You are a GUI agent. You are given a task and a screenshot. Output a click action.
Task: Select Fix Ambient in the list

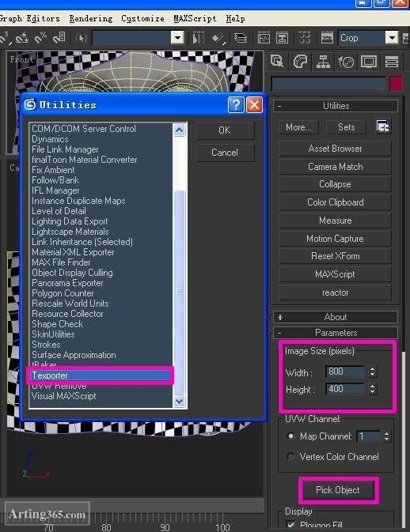53,170
